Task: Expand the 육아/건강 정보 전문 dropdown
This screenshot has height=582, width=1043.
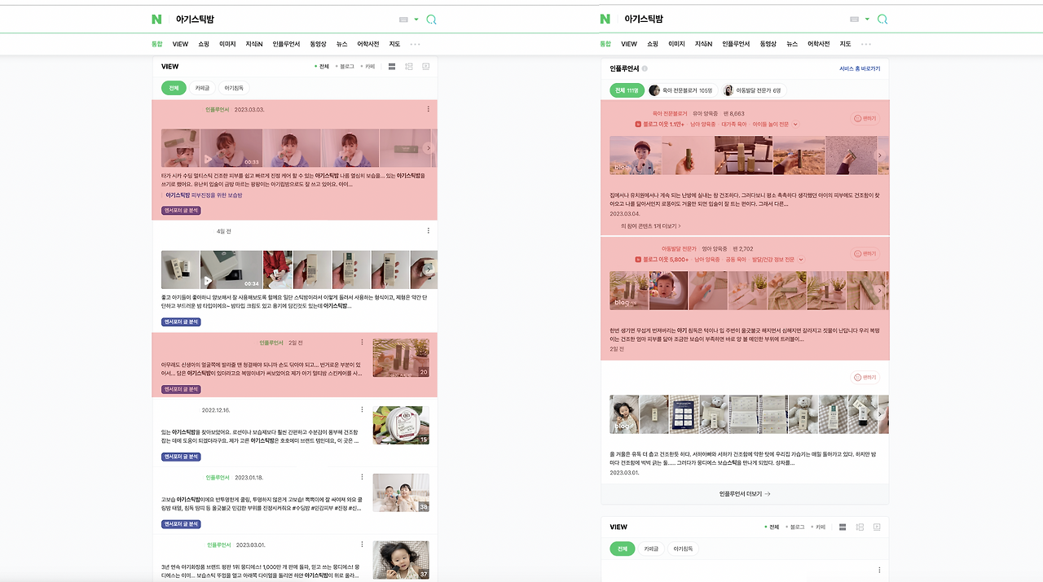Action: coord(799,258)
